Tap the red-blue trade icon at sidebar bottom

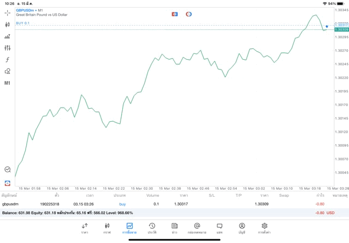pyautogui.click(x=7, y=183)
